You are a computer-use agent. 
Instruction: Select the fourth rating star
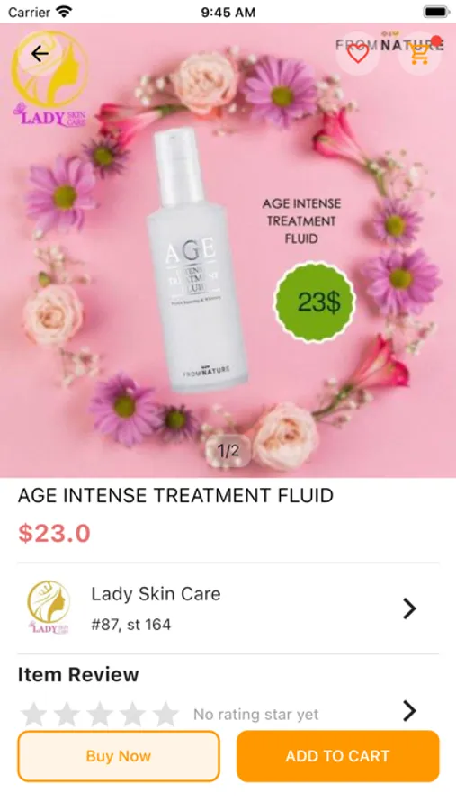(133, 714)
